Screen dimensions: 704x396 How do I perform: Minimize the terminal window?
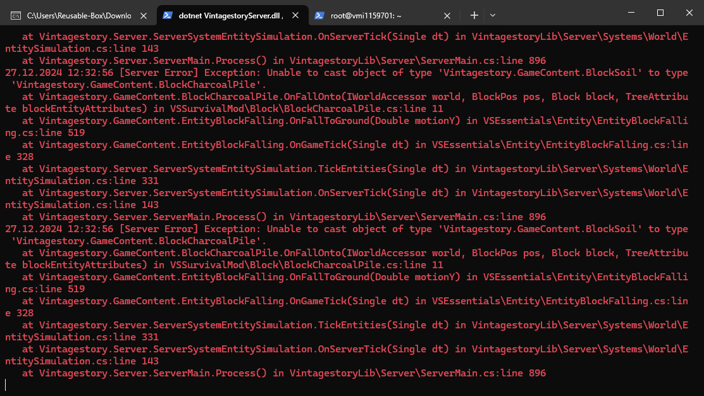click(630, 13)
